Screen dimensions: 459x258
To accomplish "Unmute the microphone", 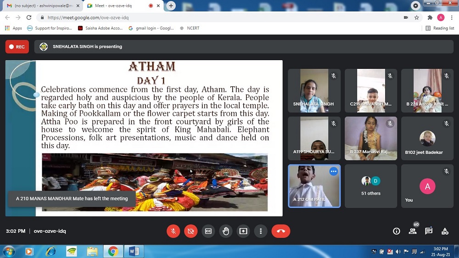I will tap(173, 231).
